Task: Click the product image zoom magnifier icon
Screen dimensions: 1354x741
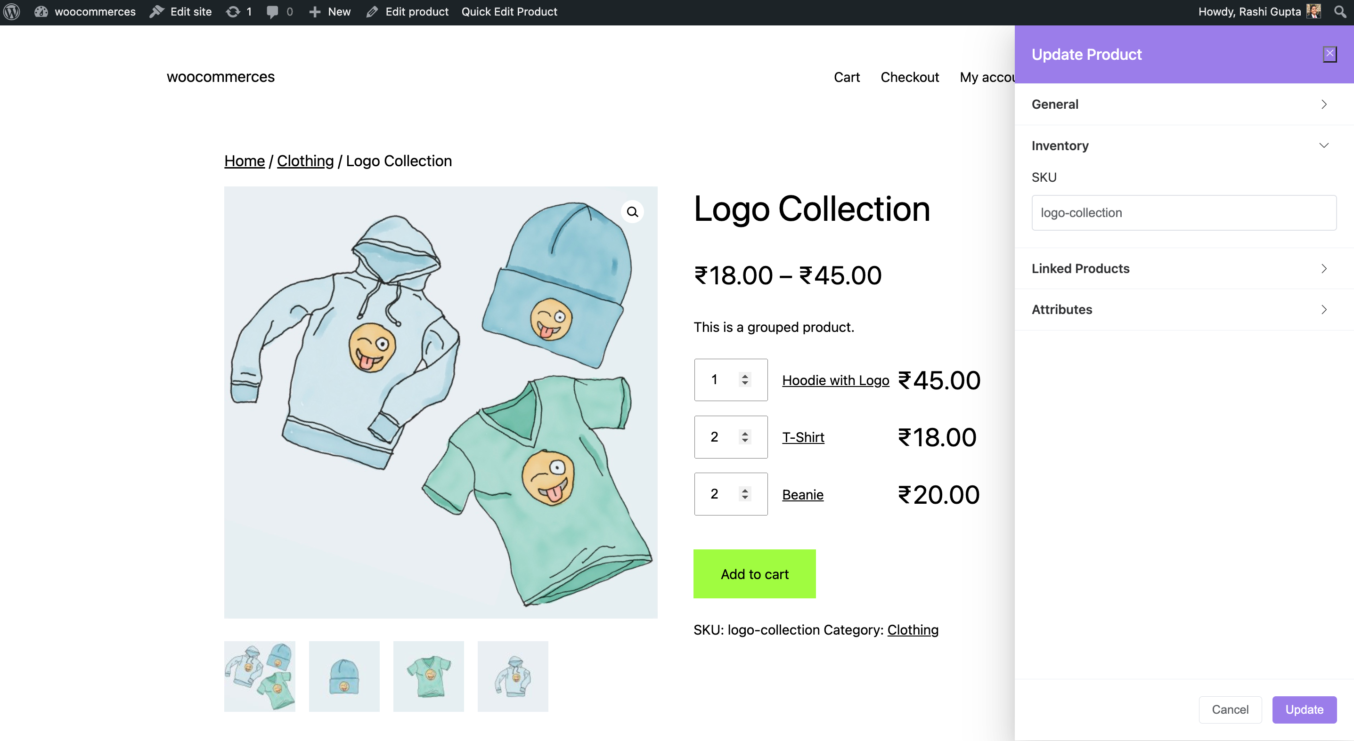Action: [x=632, y=212]
